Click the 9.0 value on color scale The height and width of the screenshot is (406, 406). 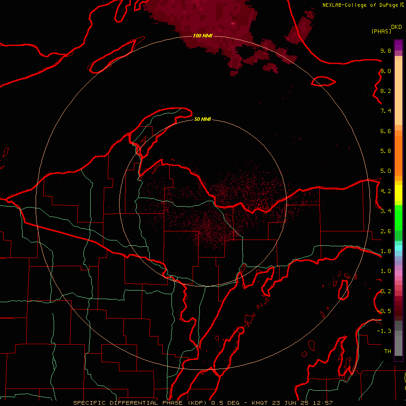(386, 71)
